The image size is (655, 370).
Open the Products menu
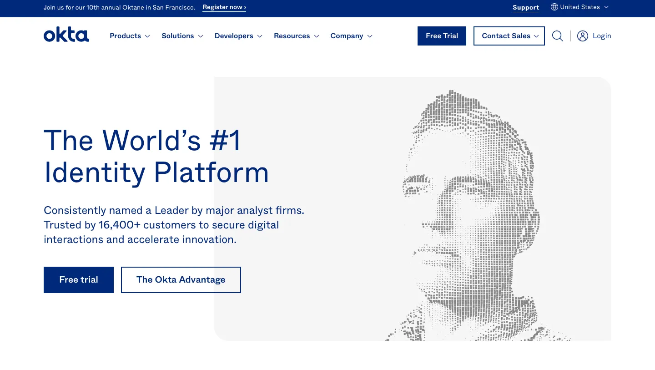[x=130, y=36]
